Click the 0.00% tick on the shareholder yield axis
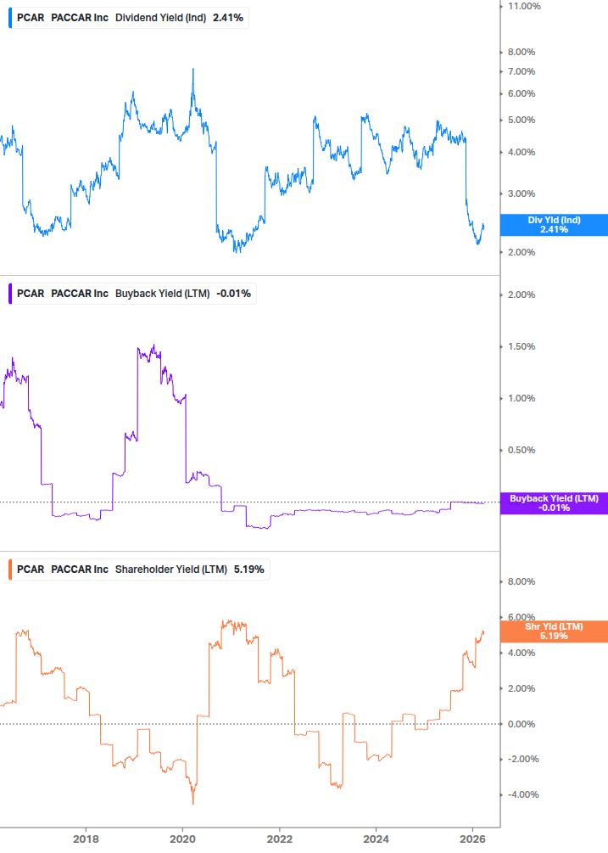 click(522, 724)
